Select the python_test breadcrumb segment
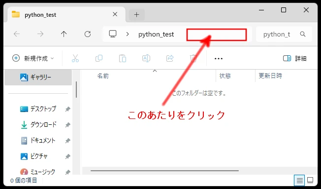Viewport: 321px width, 189px height. click(x=156, y=34)
